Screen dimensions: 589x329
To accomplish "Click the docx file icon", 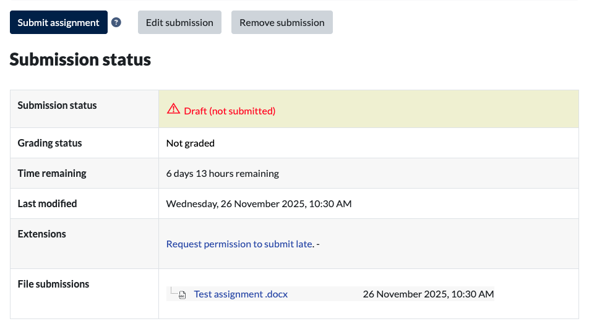I will [x=182, y=295].
